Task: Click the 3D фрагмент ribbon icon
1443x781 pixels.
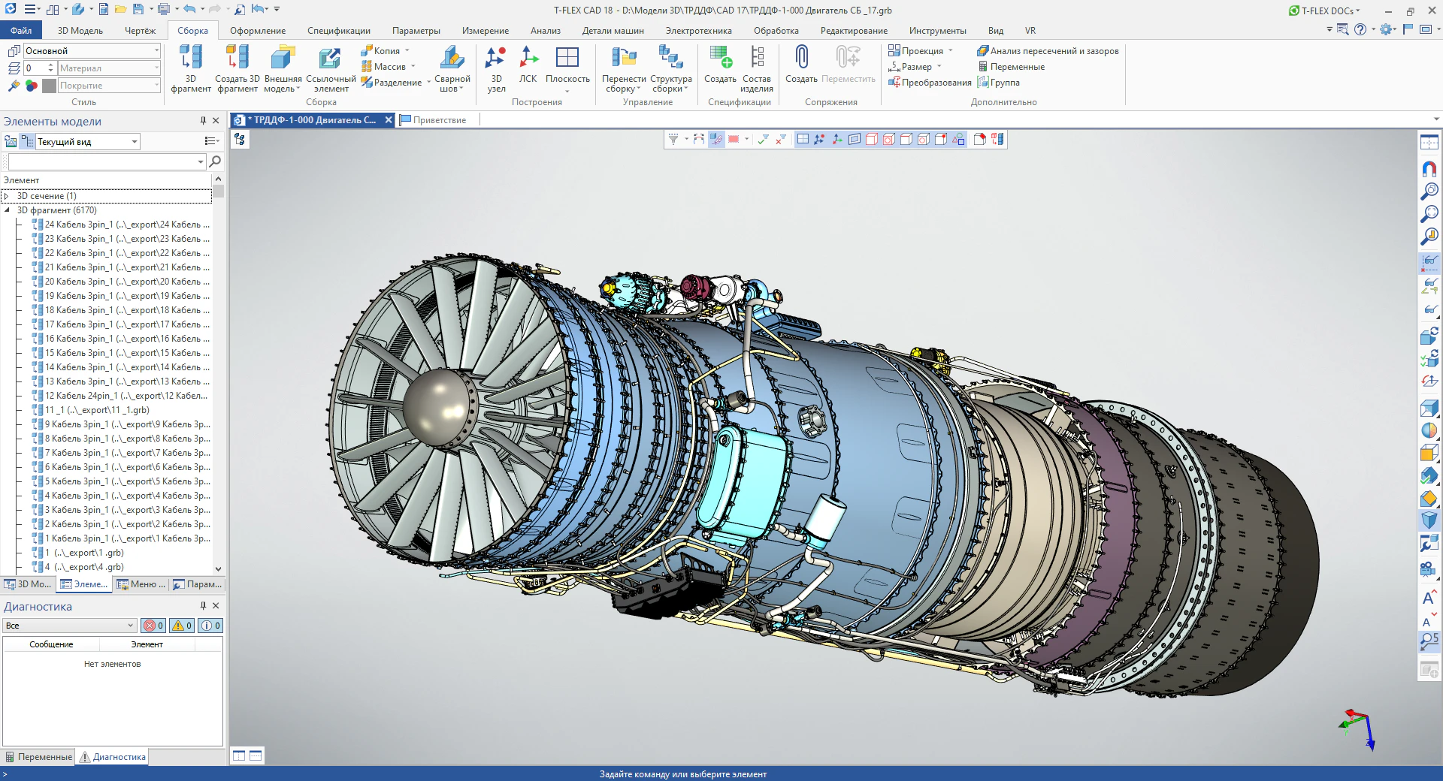Action: point(191,58)
